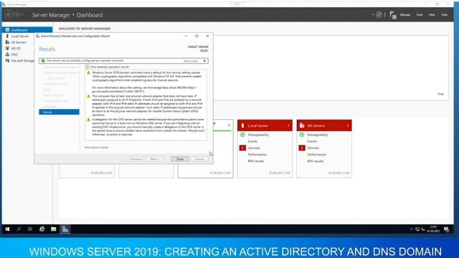Click Manageability in All Servers tile
The image size is (459, 258).
[x=318, y=135]
